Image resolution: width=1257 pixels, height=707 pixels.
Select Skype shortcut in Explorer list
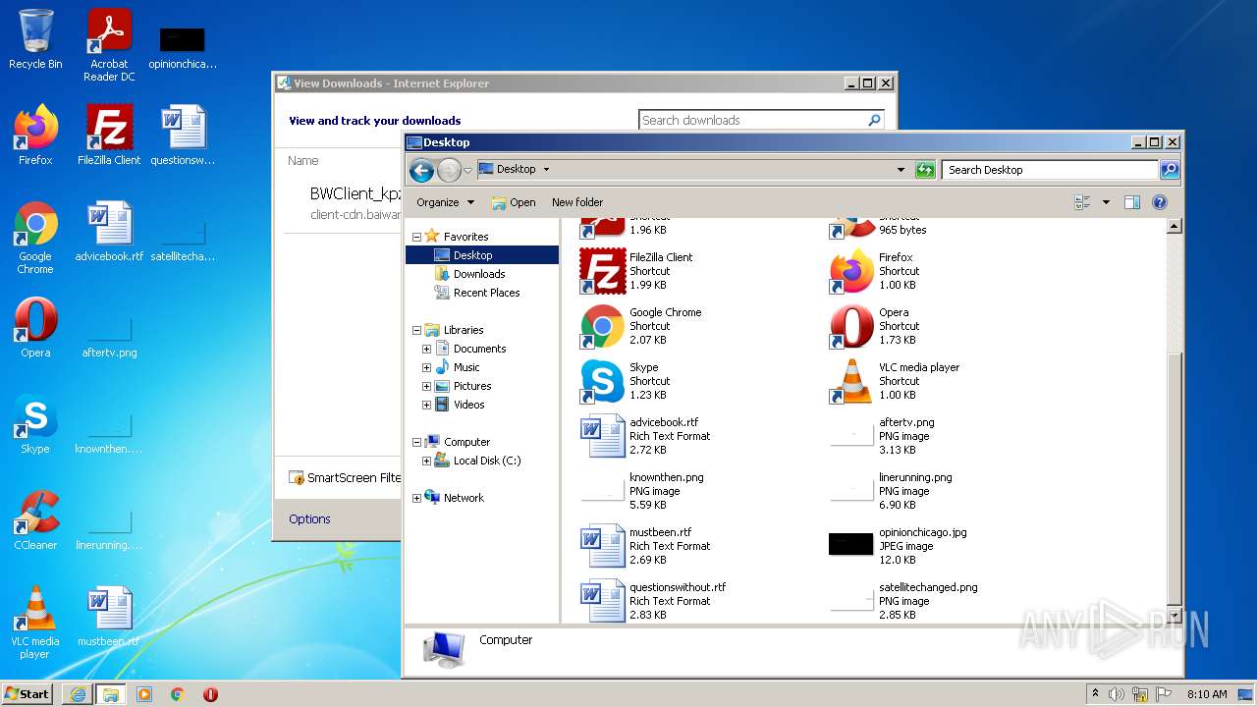(x=625, y=381)
